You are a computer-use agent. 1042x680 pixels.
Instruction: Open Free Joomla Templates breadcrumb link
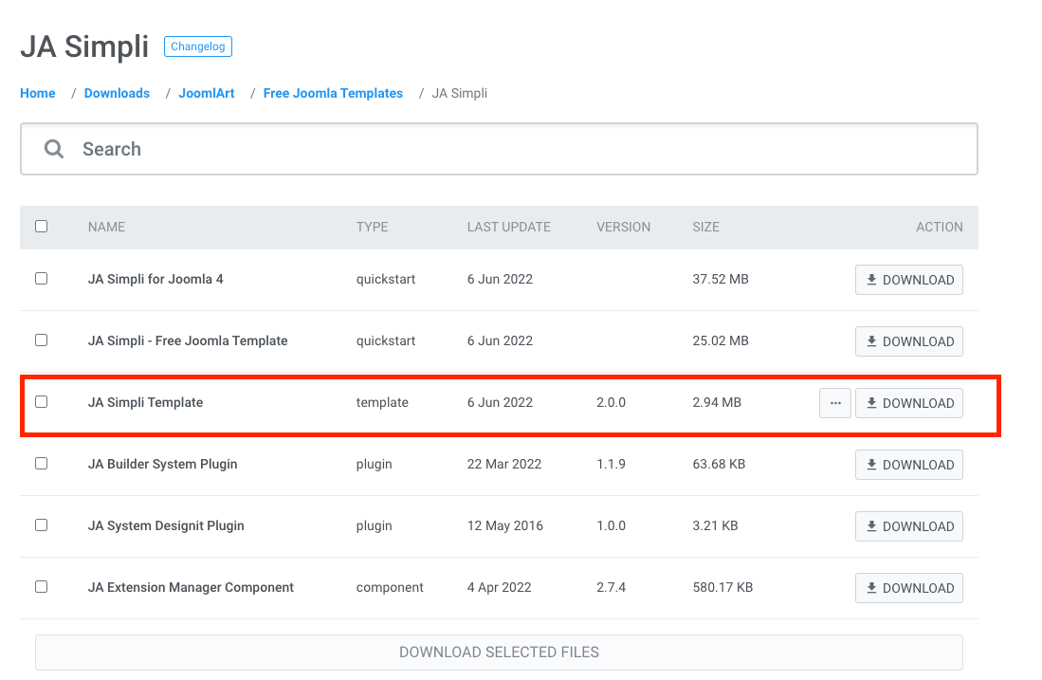pos(333,93)
